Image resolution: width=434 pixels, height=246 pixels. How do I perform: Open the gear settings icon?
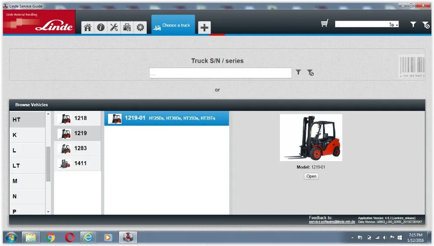140,27
